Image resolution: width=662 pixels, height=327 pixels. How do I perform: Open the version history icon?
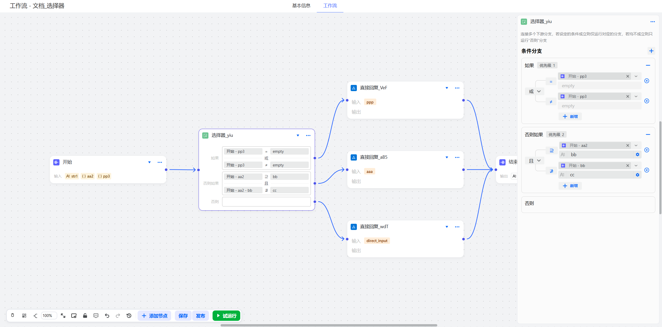tap(129, 315)
